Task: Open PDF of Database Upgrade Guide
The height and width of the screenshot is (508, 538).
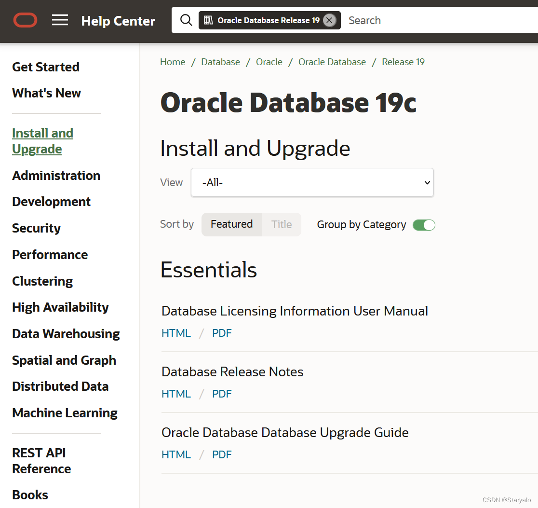Action: [222, 454]
